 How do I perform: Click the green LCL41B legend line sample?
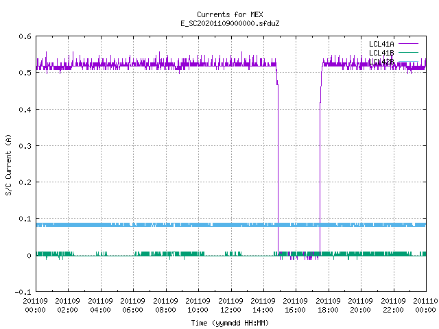coord(408,52)
